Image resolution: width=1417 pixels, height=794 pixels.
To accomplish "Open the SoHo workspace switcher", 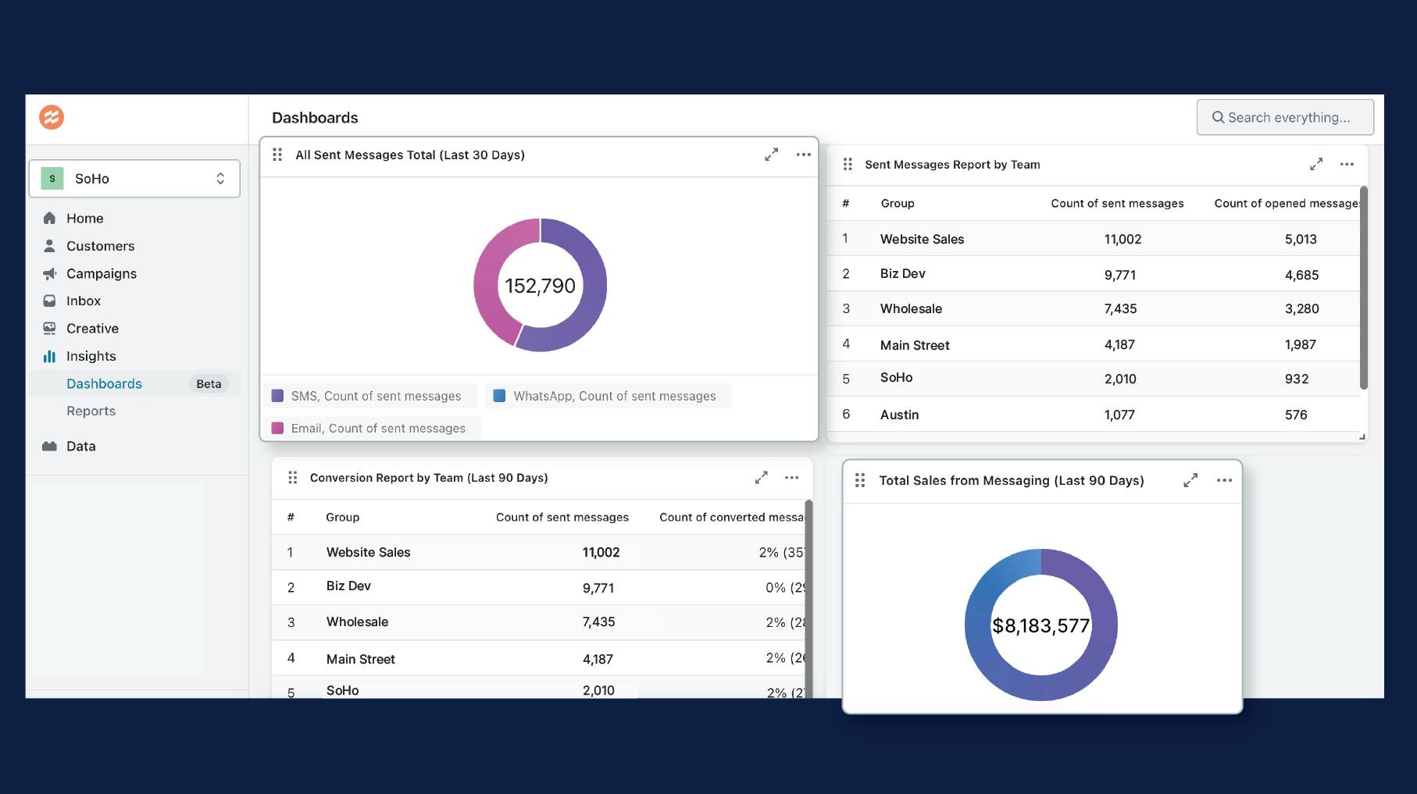I will click(x=134, y=178).
